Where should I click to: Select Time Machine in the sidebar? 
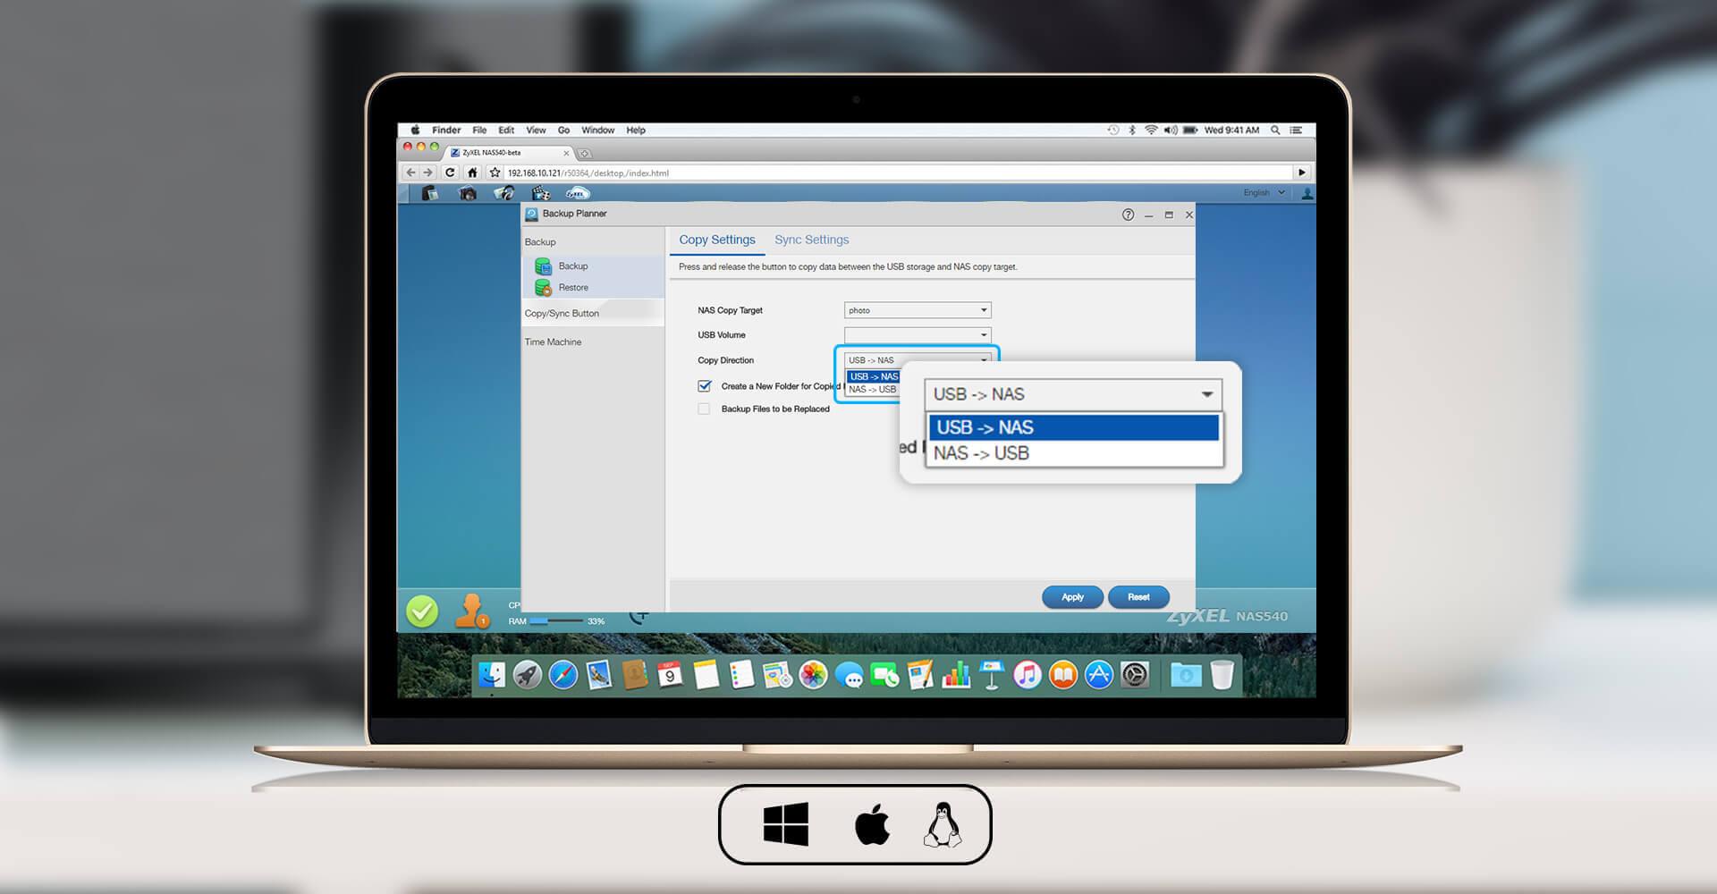point(553,342)
